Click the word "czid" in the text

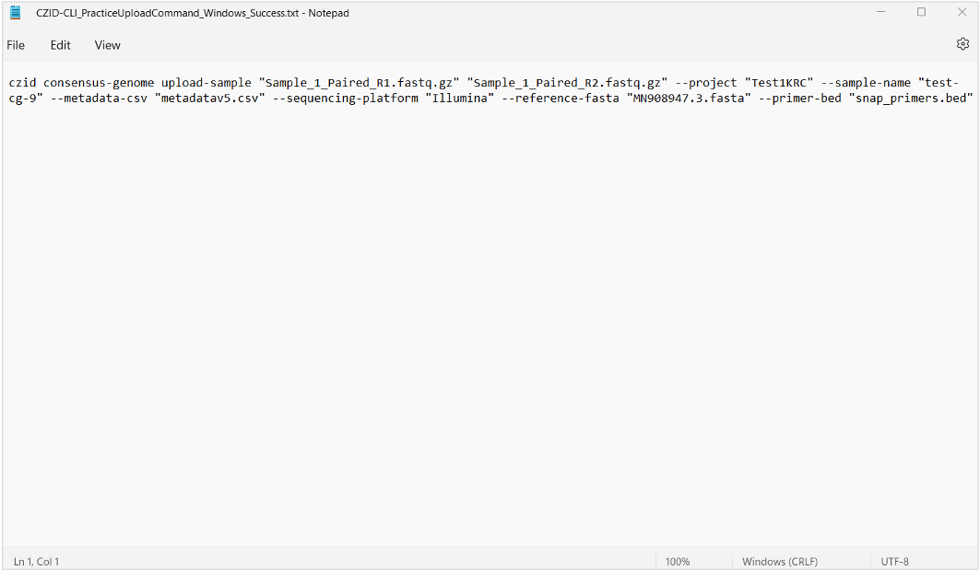point(22,83)
